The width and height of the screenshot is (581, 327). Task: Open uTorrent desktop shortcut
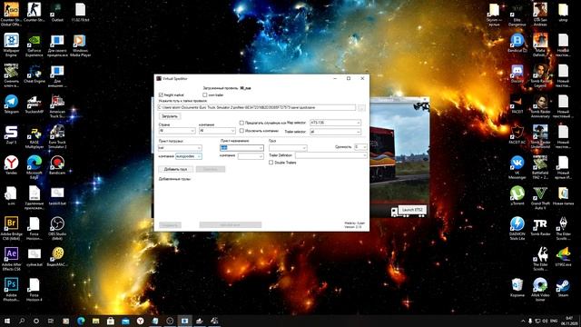click(x=517, y=195)
